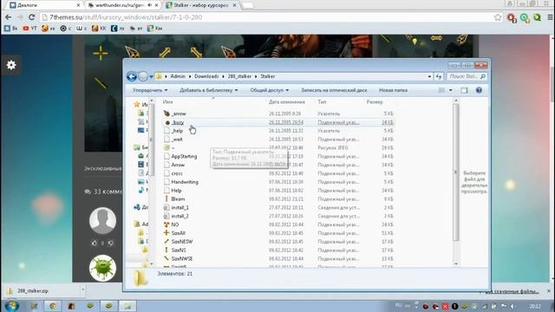Select the install_2 setup file icon
Image resolution: width=555 pixels, height=312 pixels.
[166, 216]
